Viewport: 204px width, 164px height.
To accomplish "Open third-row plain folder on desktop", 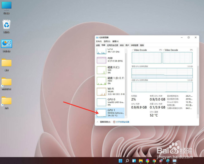I will [7, 65].
